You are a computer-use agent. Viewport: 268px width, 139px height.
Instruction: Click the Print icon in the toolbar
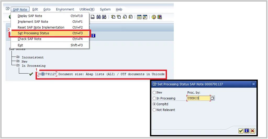(x=92, y=17)
